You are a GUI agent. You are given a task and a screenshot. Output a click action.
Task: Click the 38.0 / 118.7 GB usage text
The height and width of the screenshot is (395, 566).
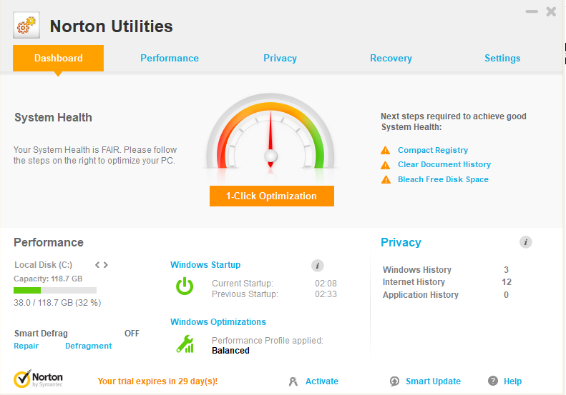tap(57, 303)
